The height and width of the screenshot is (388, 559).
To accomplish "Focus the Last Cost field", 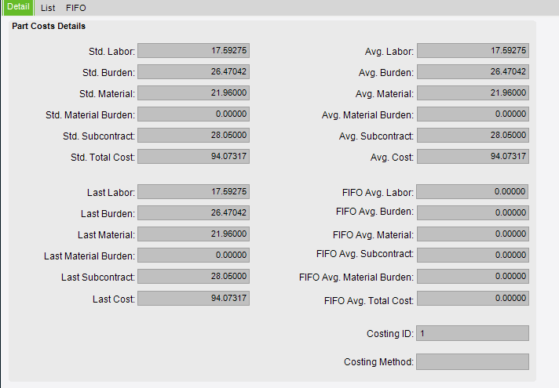I will [x=194, y=299].
